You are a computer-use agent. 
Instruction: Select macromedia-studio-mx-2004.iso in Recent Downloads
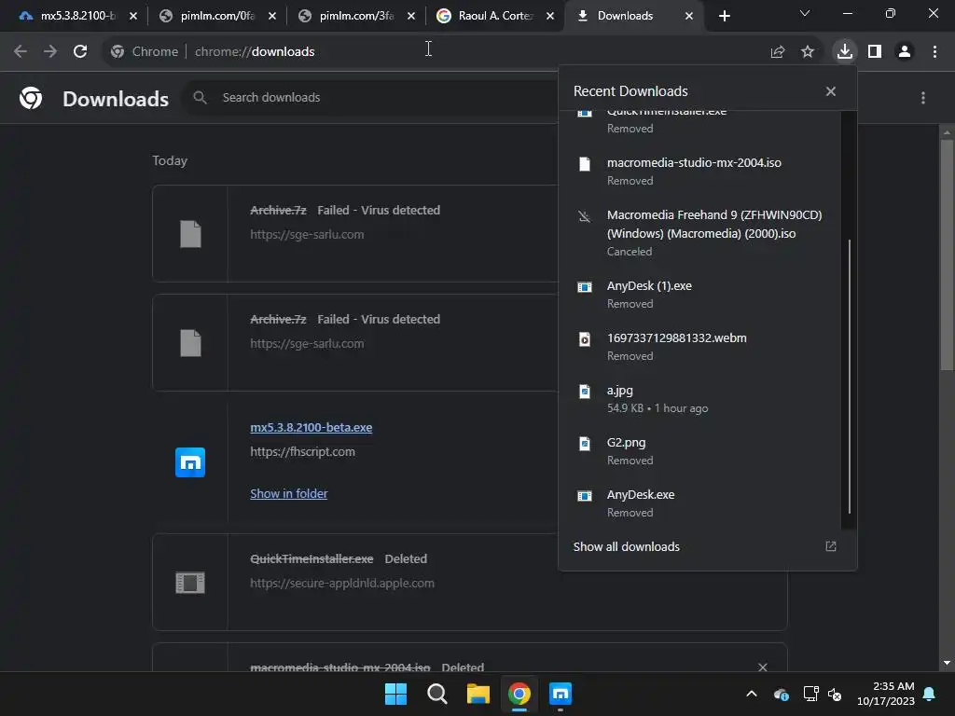click(699, 172)
